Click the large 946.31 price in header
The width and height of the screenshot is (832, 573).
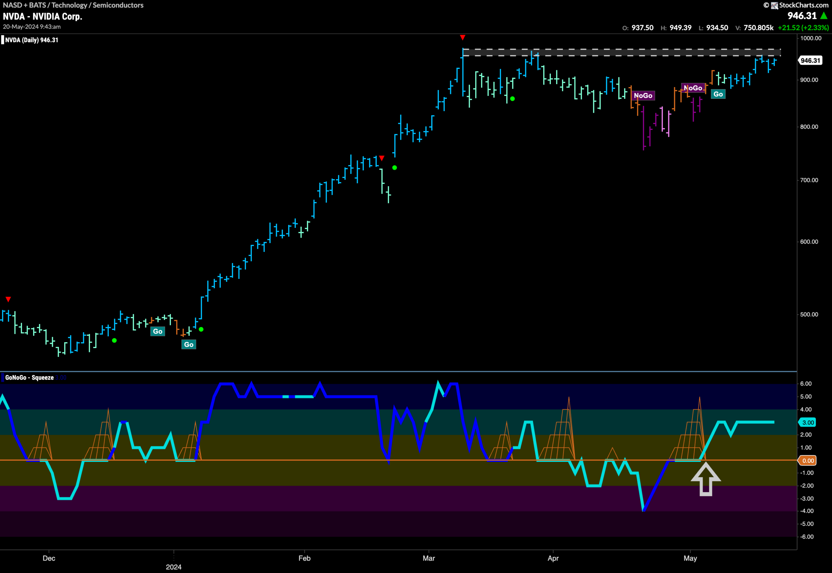tap(802, 16)
